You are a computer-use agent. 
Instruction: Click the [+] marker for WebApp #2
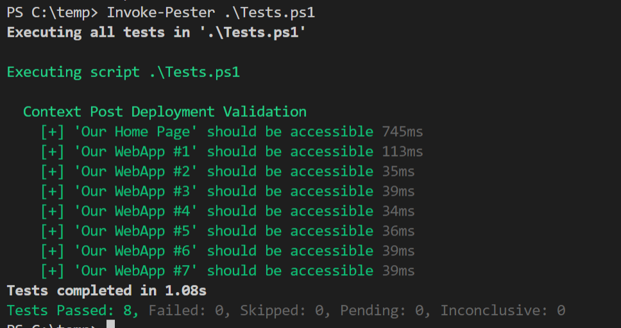click(x=52, y=171)
